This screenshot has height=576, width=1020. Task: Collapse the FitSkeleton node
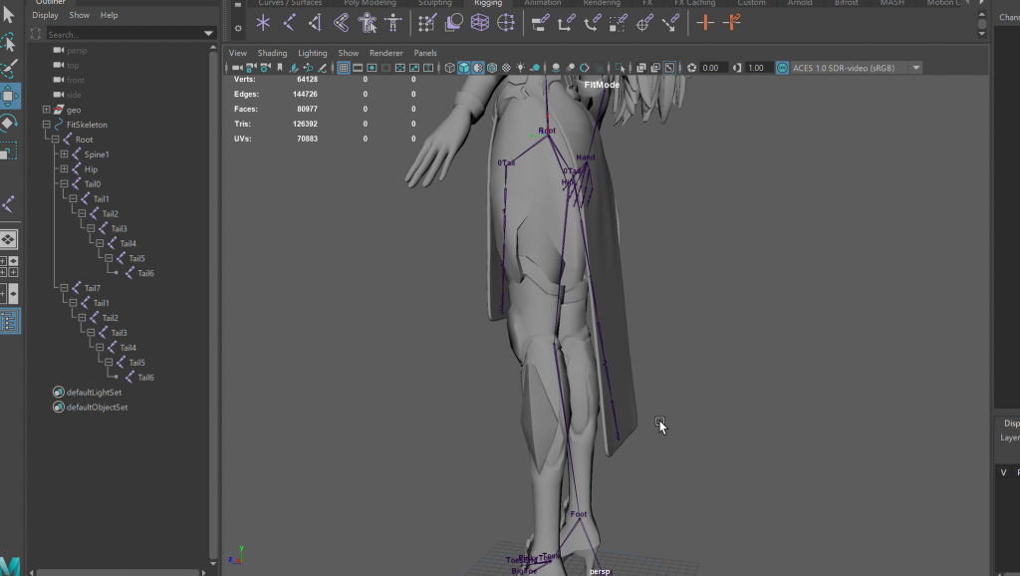[46, 125]
